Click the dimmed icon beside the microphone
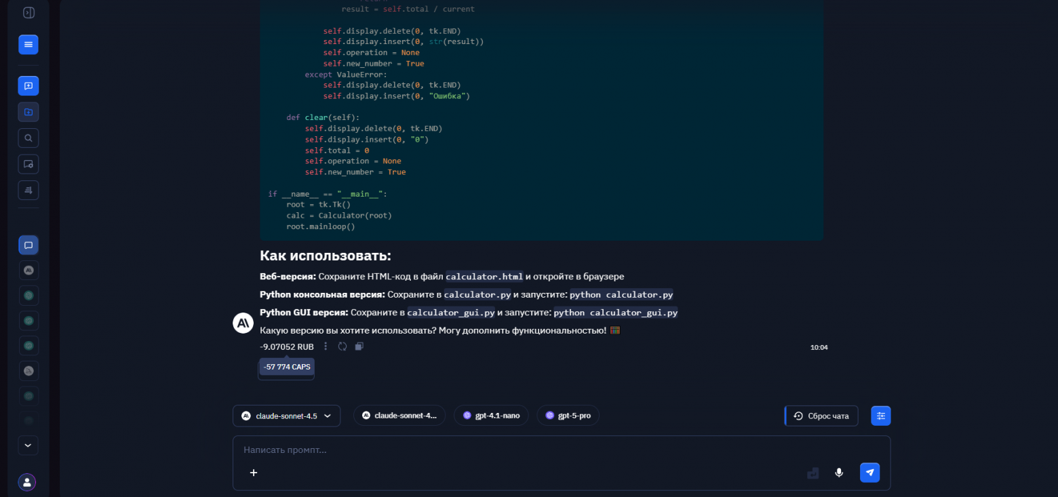Viewport: 1058px width, 497px height. 813,473
